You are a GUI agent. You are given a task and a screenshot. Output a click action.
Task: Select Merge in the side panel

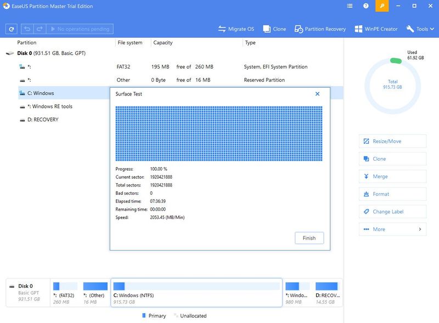pyautogui.click(x=392, y=177)
